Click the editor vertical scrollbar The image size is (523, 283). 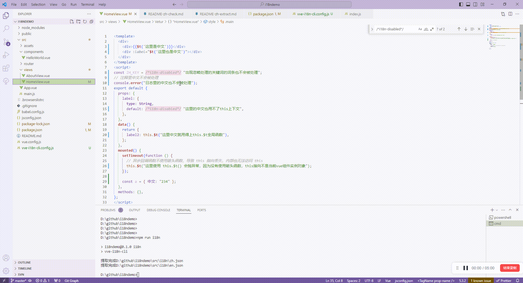(x=521, y=61)
